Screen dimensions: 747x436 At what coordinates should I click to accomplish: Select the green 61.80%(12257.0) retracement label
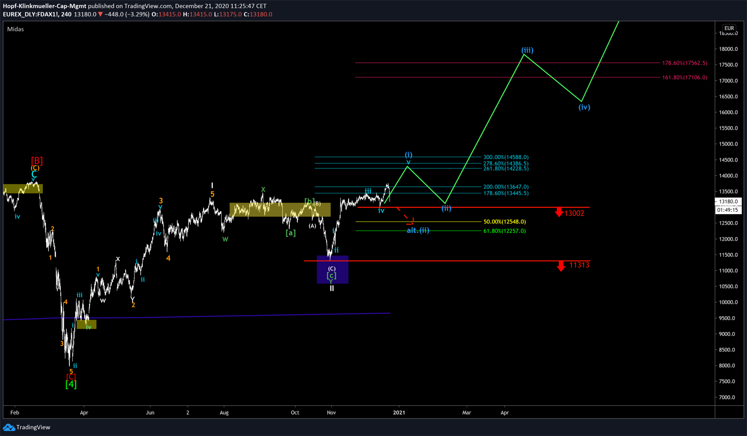[504, 231]
